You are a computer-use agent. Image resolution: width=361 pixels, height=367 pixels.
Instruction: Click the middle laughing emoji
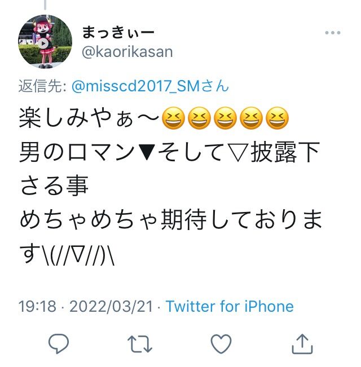pos(226,118)
